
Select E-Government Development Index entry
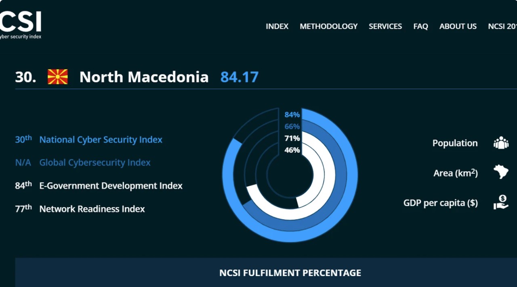tap(111, 186)
